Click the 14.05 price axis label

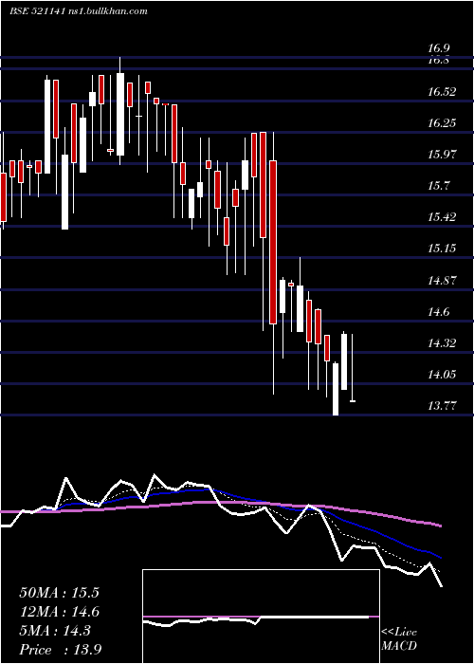pyautogui.click(x=442, y=375)
